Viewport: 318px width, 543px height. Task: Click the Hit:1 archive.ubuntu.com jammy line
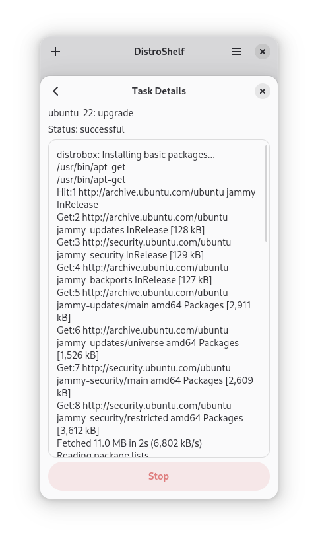pos(156,198)
